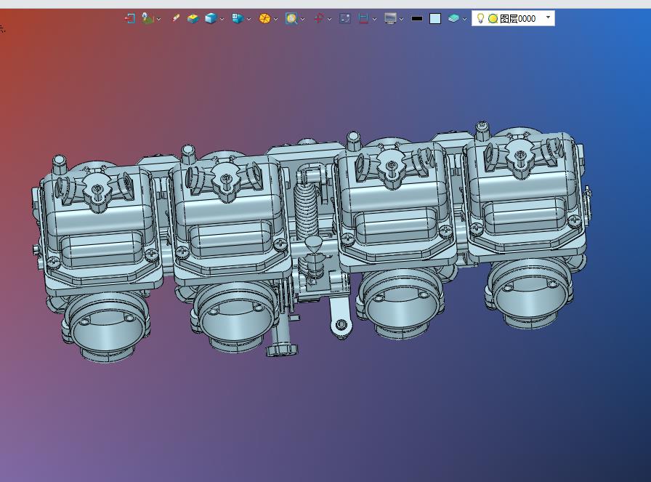Click the blue view orientation box icon

pyautogui.click(x=238, y=18)
